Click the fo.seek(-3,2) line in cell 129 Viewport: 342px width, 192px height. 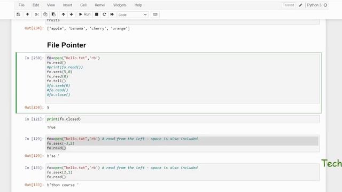click(60, 143)
